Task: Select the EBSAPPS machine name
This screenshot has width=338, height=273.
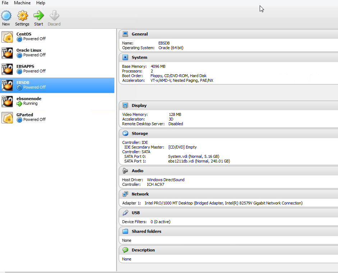Action: [25, 66]
